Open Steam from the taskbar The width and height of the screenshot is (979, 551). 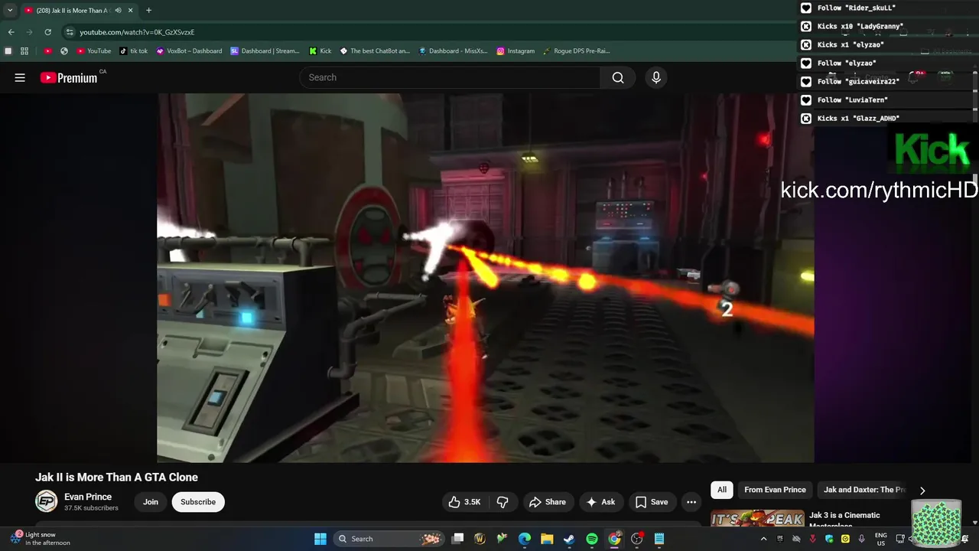click(569, 539)
